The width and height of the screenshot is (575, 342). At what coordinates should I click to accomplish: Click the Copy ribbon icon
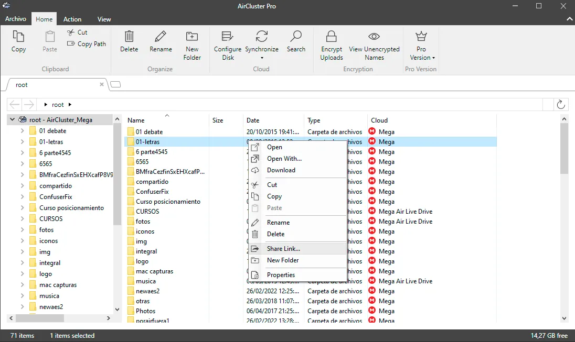18,36
